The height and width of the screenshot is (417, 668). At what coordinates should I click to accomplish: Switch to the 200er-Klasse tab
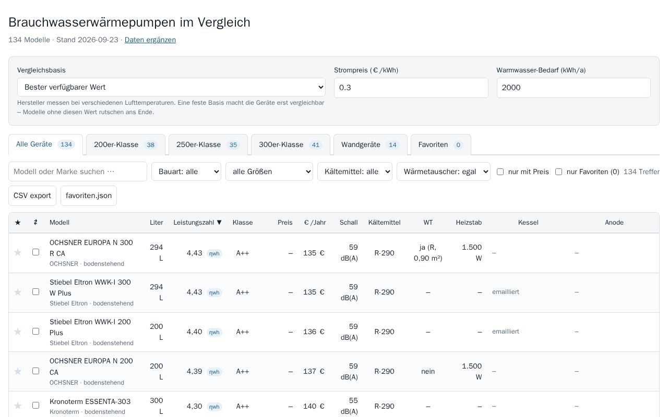[x=126, y=145]
